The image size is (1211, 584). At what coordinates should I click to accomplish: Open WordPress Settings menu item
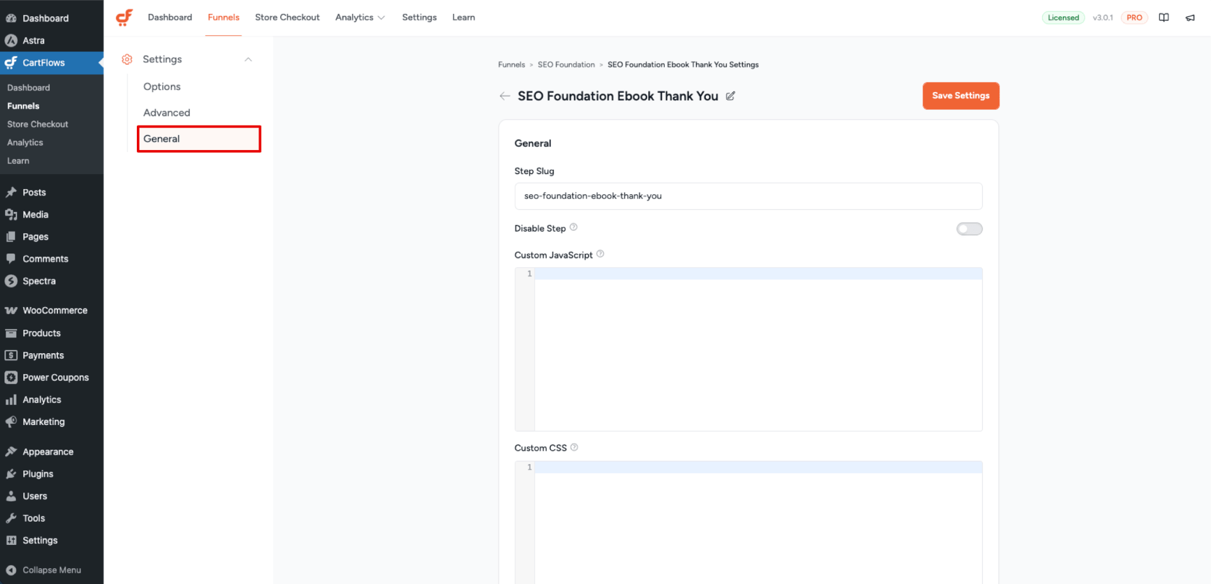(52, 540)
